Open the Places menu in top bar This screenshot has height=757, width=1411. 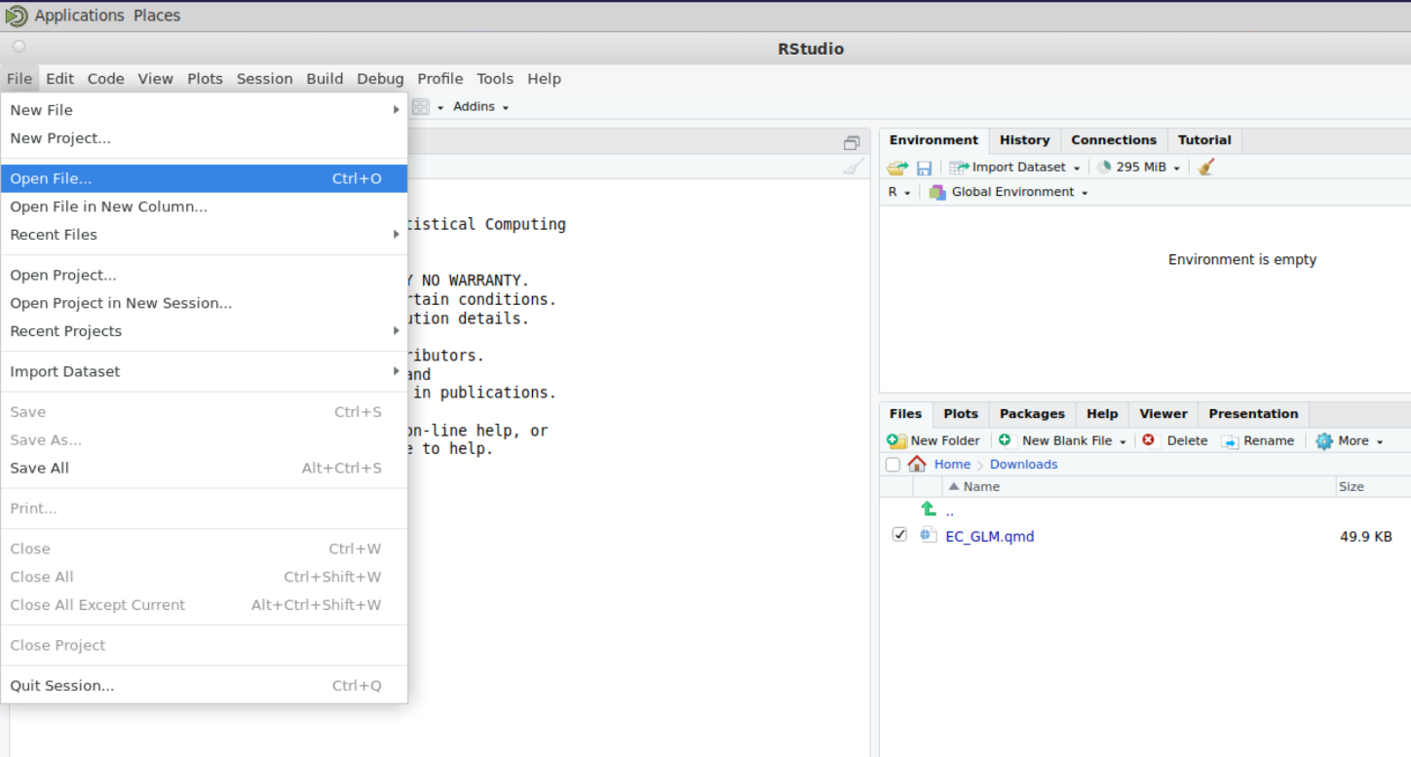pyautogui.click(x=157, y=16)
